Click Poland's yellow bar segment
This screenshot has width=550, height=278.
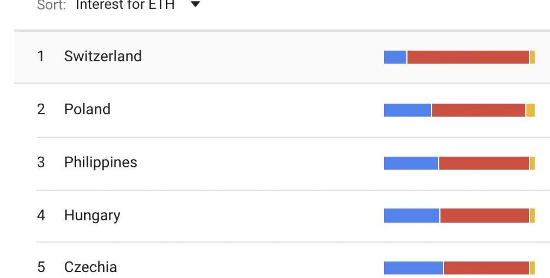(x=530, y=110)
